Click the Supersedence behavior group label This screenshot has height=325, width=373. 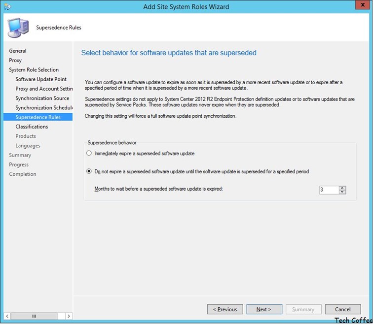tap(112, 143)
